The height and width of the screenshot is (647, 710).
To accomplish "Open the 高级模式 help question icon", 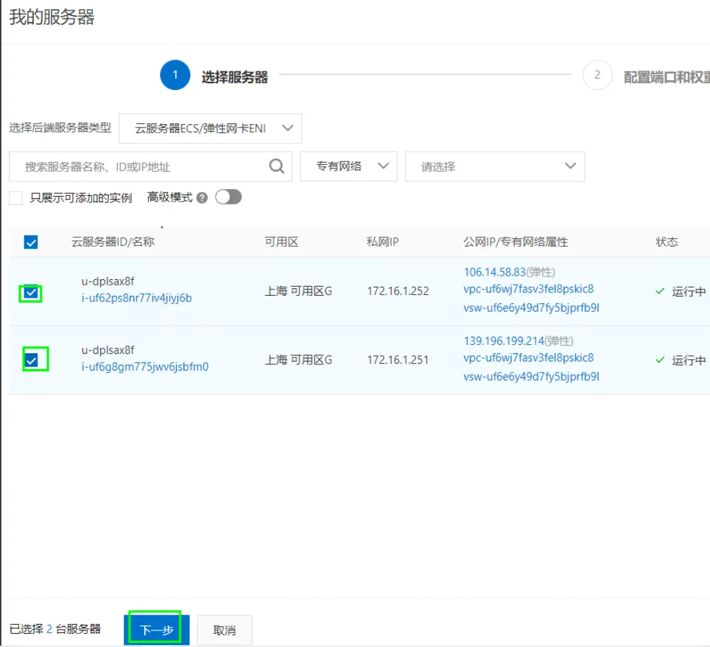I will point(202,198).
